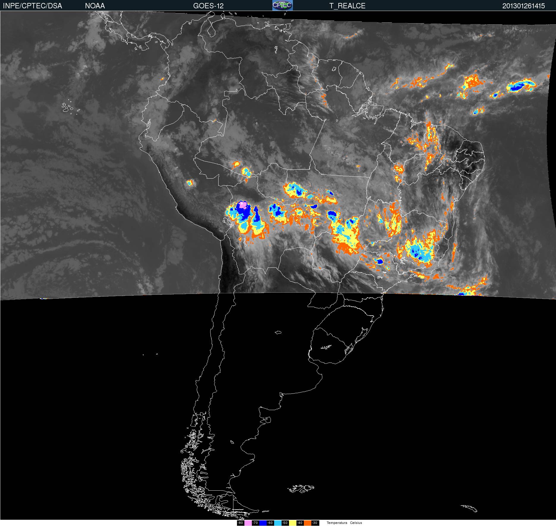Click the -50 legend value
The height and width of the screenshot is (526, 556).
click(285, 523)
